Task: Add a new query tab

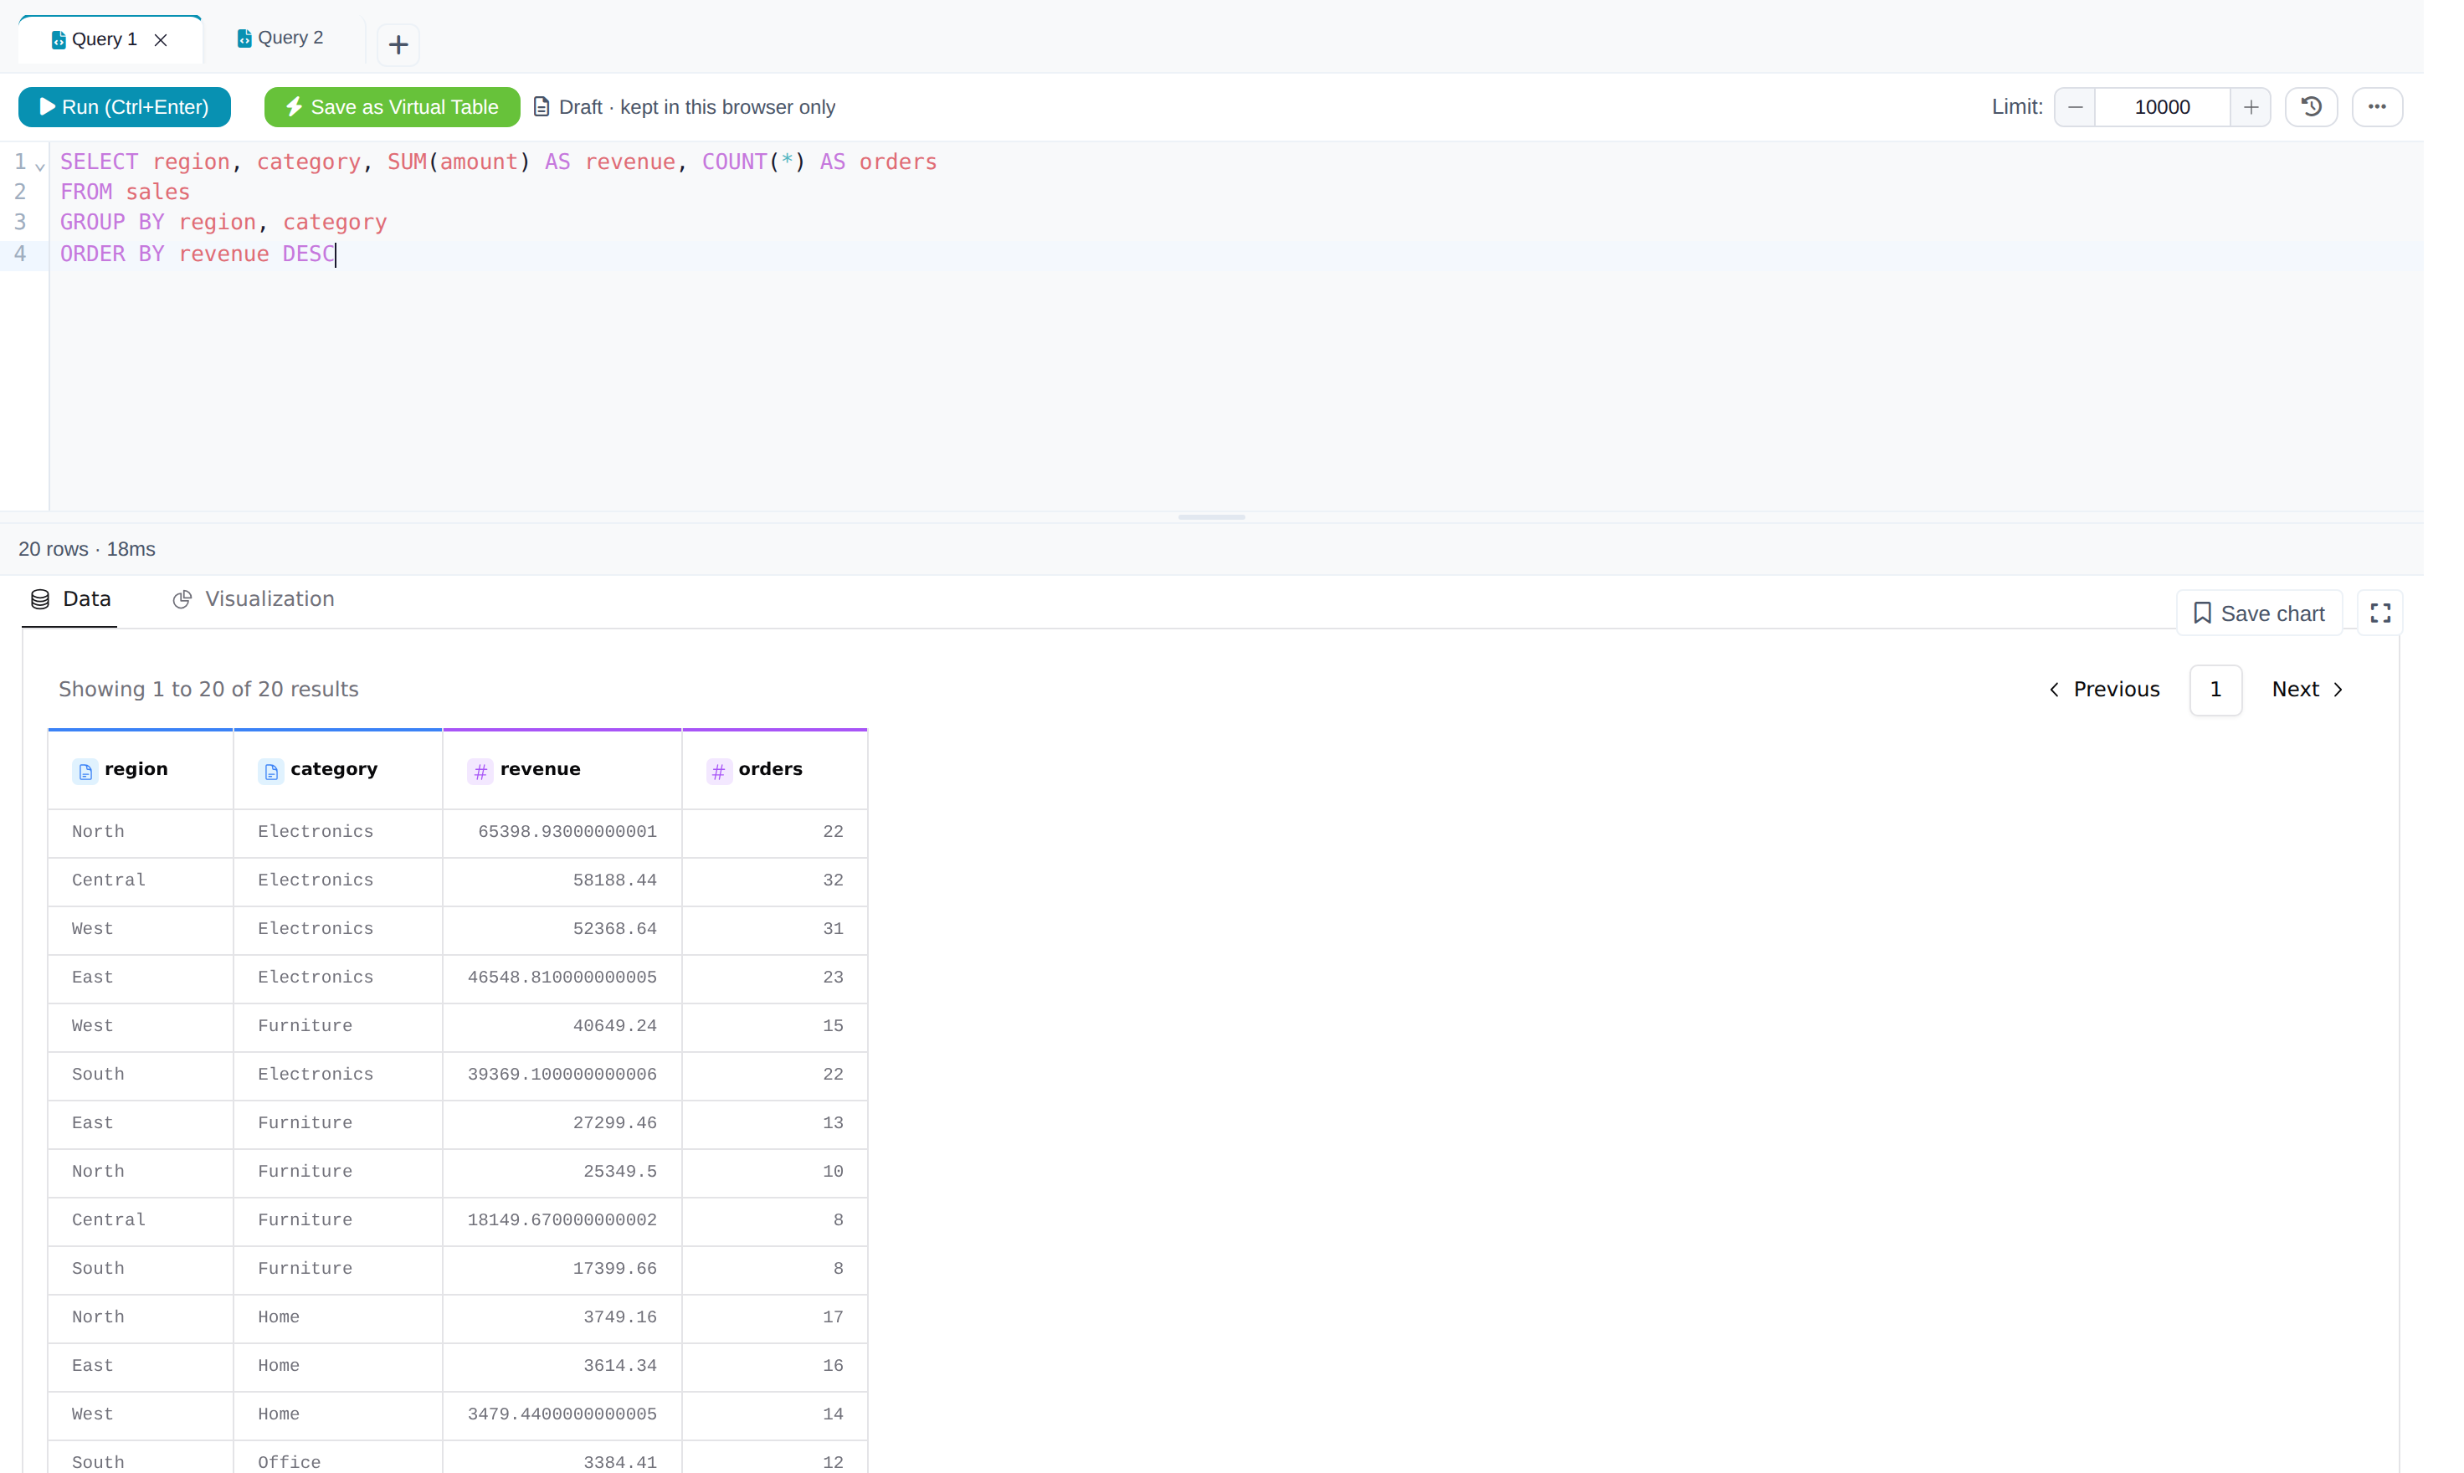Action: coord(398,44)
